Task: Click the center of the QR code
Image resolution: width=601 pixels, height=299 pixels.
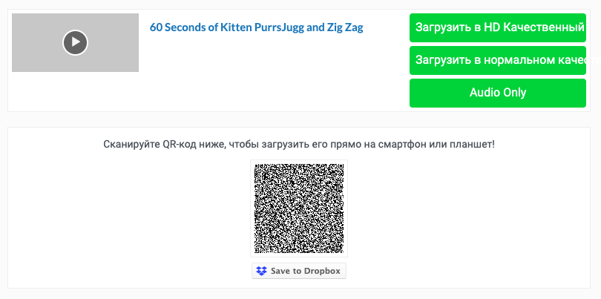Action: pyautogui.click(x=299, y=208)
